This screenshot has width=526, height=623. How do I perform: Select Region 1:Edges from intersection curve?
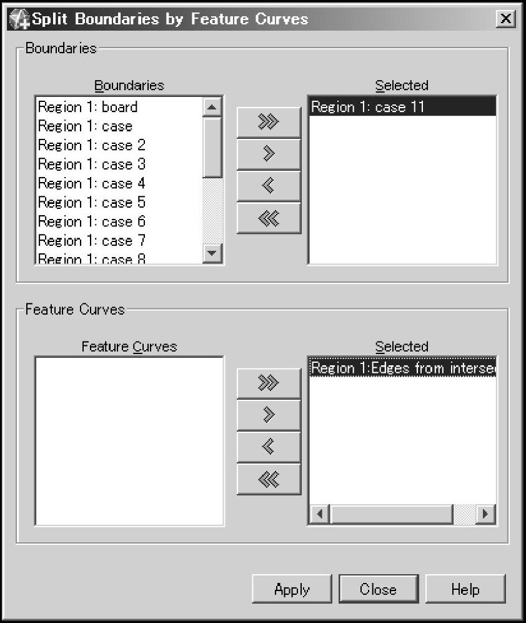pos(402,368)
